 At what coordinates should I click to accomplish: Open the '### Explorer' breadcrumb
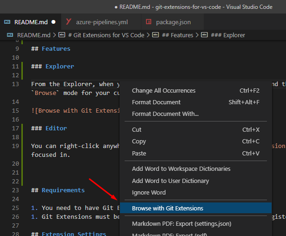228,35
